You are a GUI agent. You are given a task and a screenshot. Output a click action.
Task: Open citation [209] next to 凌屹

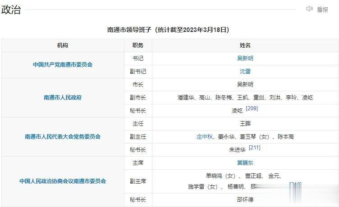coord(252,108)
